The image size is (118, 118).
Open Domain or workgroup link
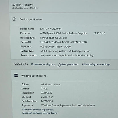[43, 64]
